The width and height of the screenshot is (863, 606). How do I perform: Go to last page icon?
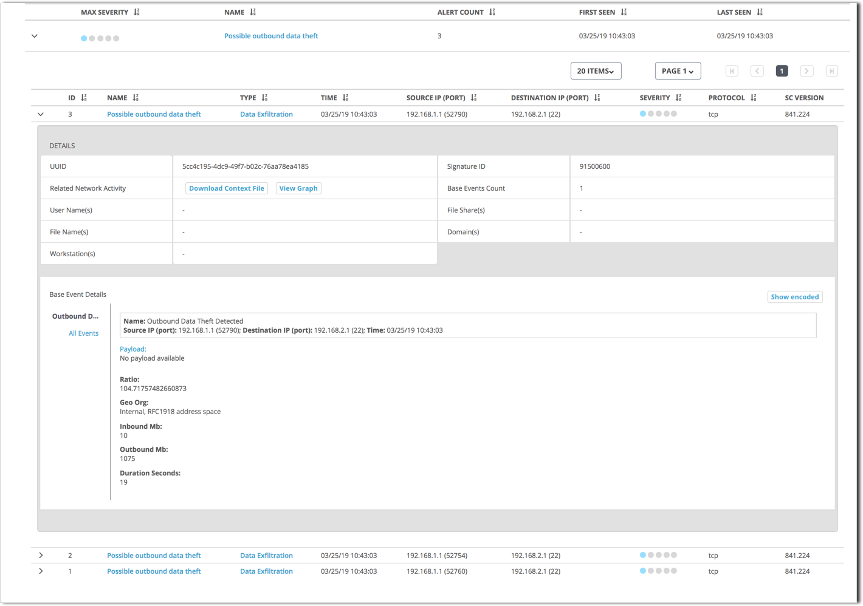(x=831, y=71)
